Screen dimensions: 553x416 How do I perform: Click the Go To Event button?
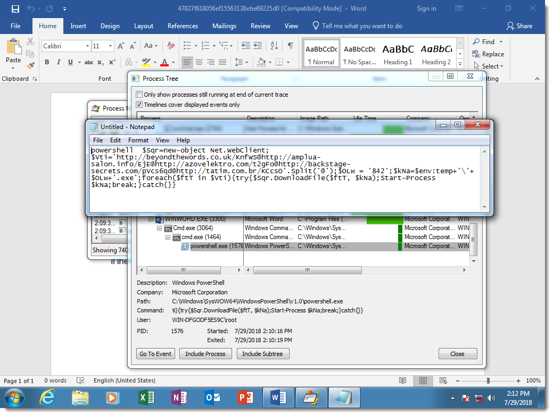pyautogui.click(x=155, y=354)
